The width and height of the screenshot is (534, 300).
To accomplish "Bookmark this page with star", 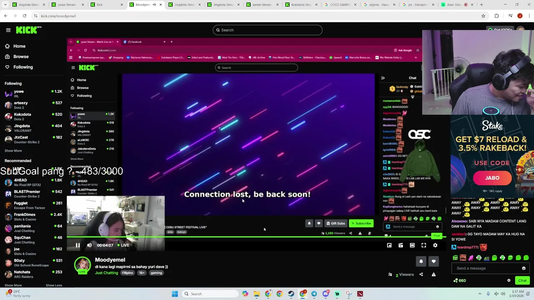I will point(483,16).
